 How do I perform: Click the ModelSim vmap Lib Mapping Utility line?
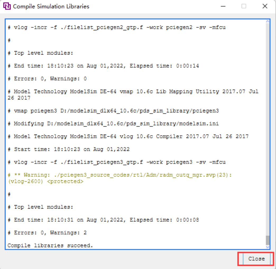click(133, 95)
